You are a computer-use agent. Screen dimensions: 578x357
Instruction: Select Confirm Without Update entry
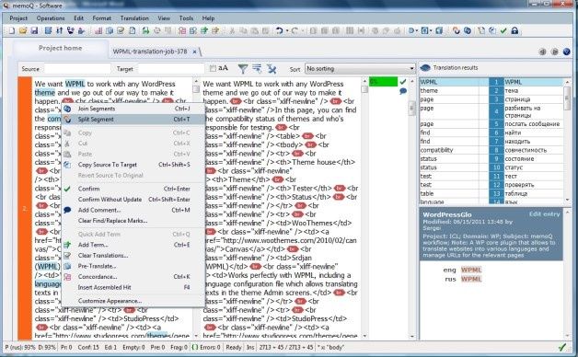coord(133,200)
